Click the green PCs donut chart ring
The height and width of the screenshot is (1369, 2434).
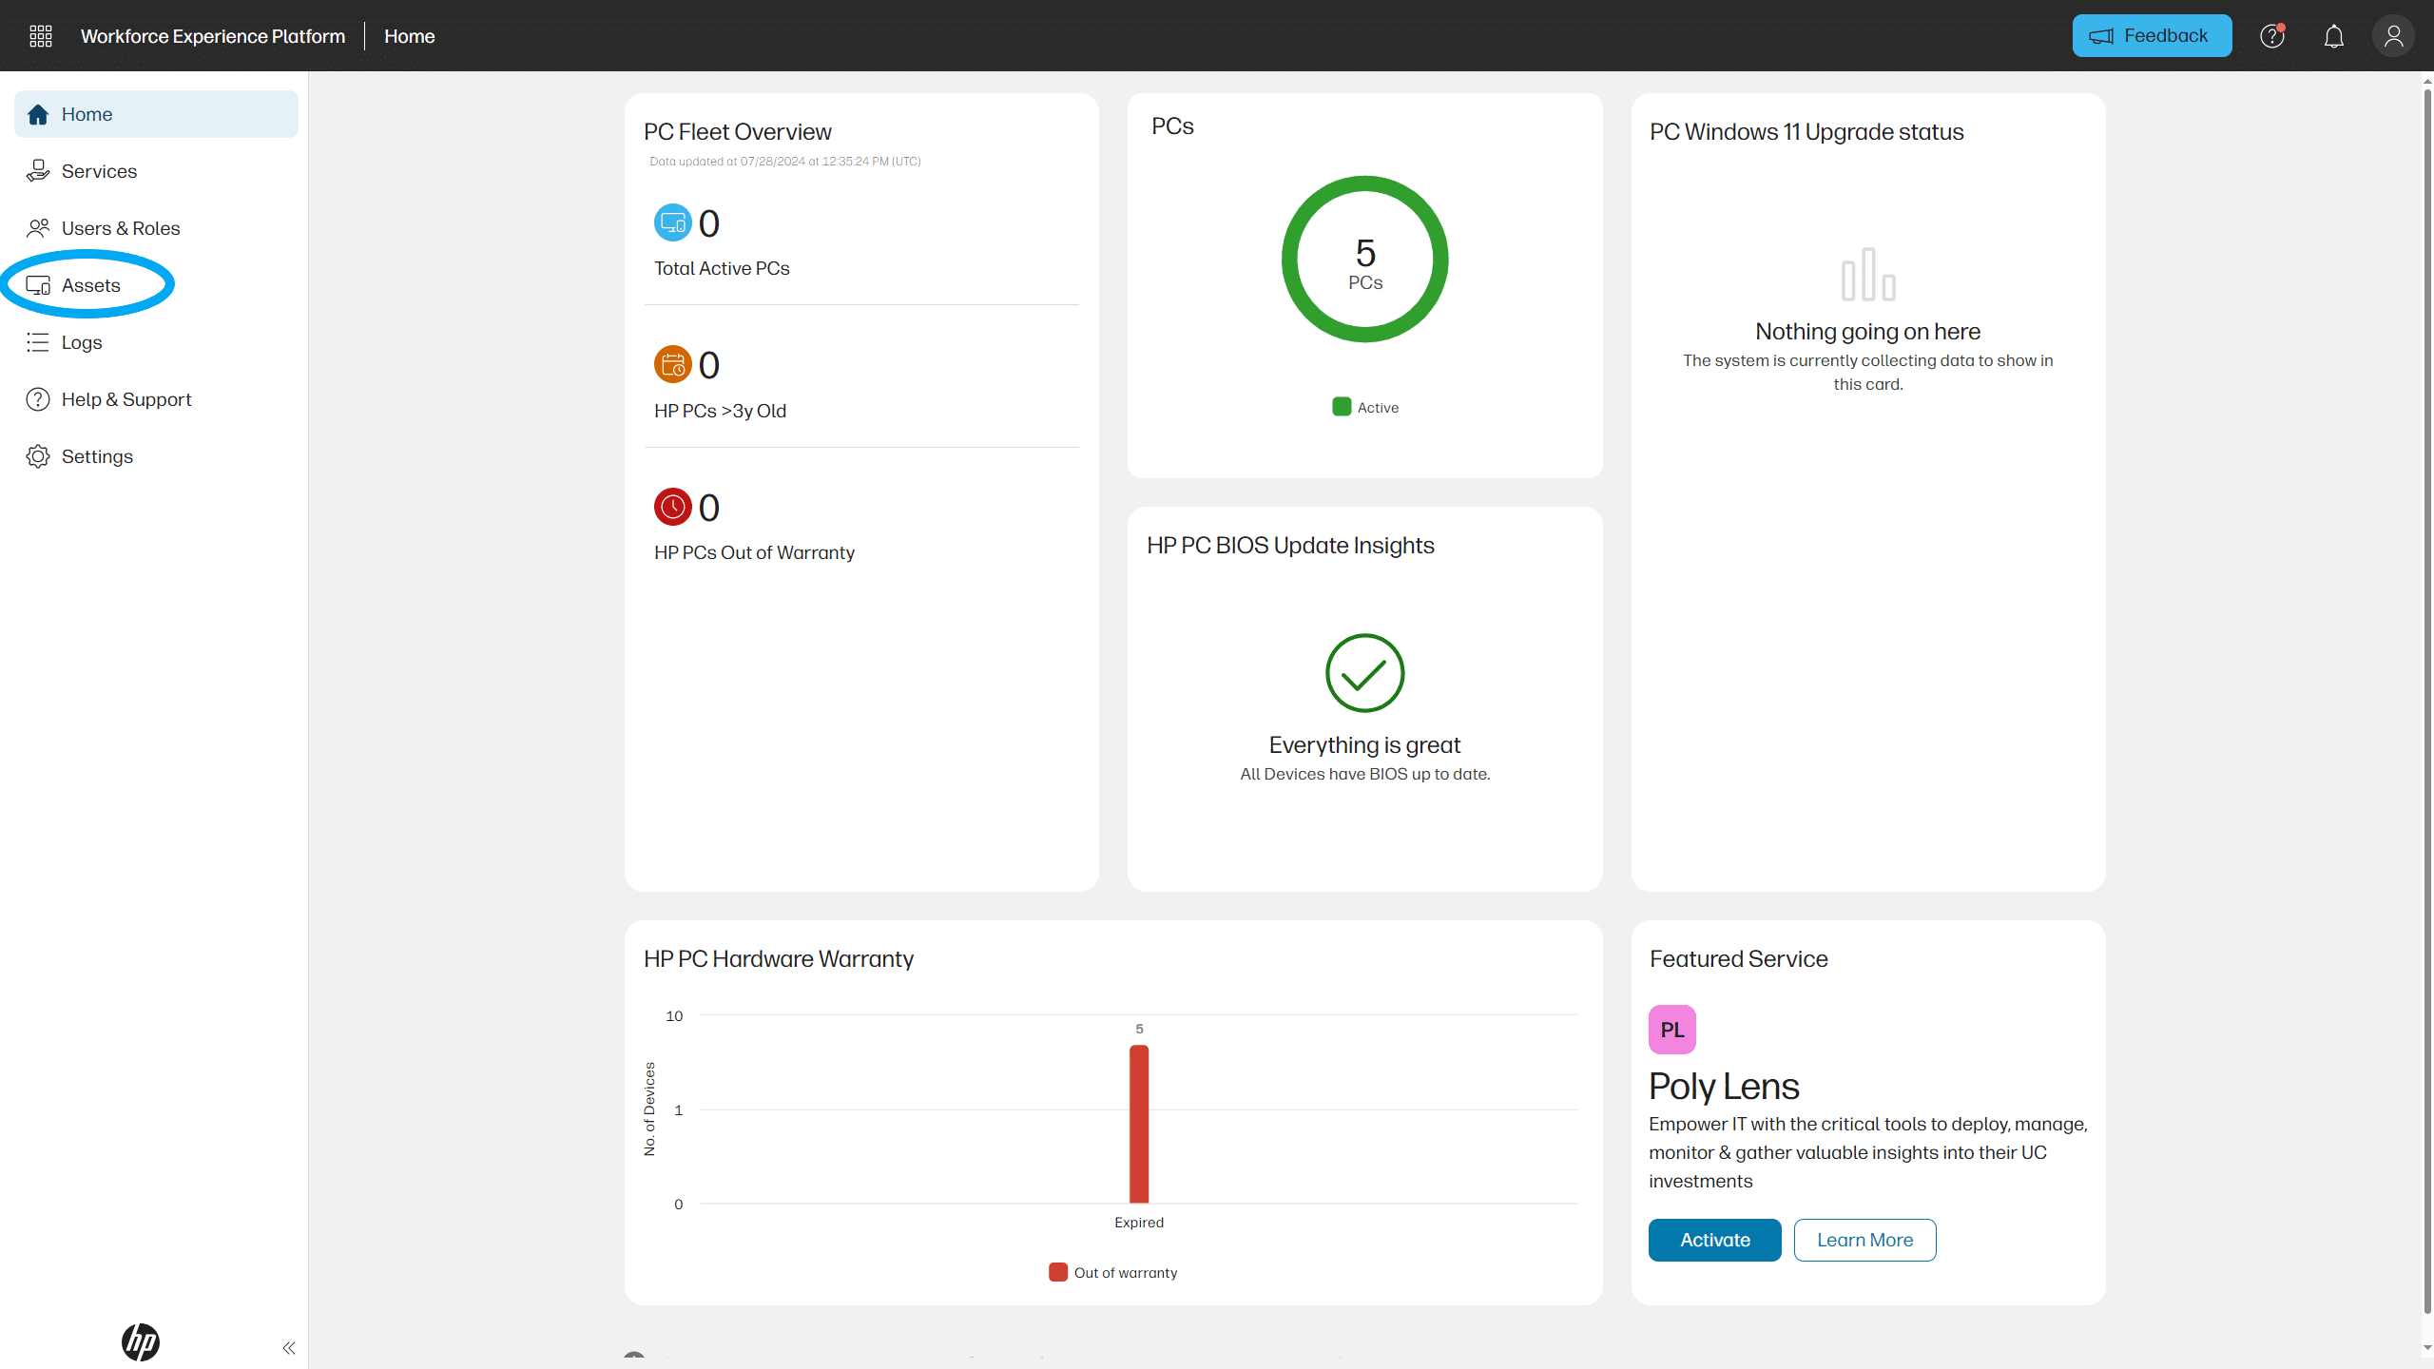[1291, 260]
